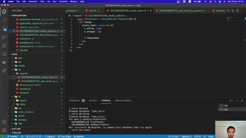Switch to add_email_to_users.rb editor tab

pyautogui.click(x=181, y=11)
